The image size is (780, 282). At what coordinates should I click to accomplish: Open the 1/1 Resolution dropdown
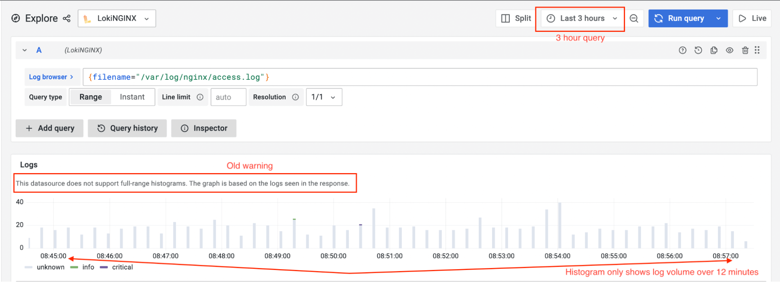tap(323, 97)
